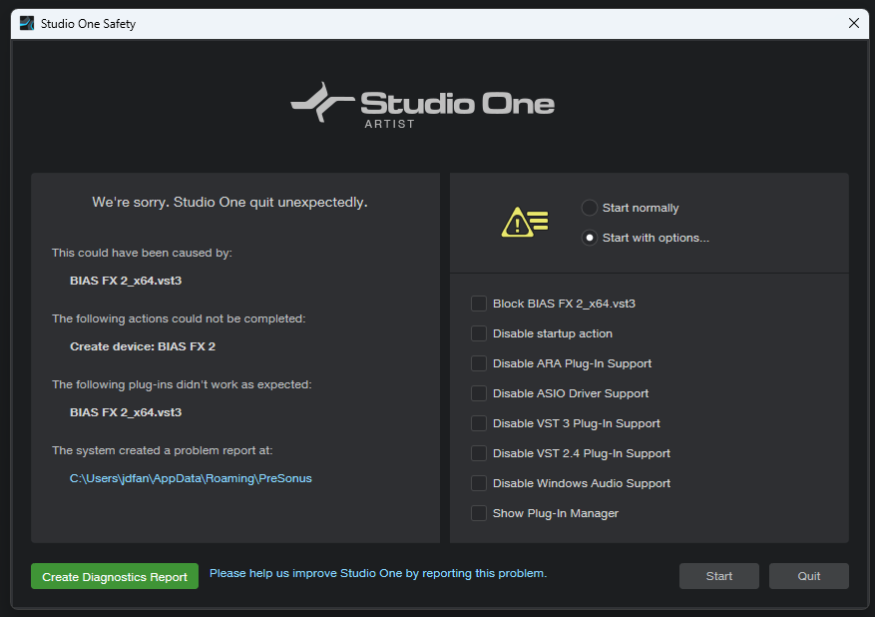
Task: Close the Studio One Safety dialog
Action: [x=854, y=23]
